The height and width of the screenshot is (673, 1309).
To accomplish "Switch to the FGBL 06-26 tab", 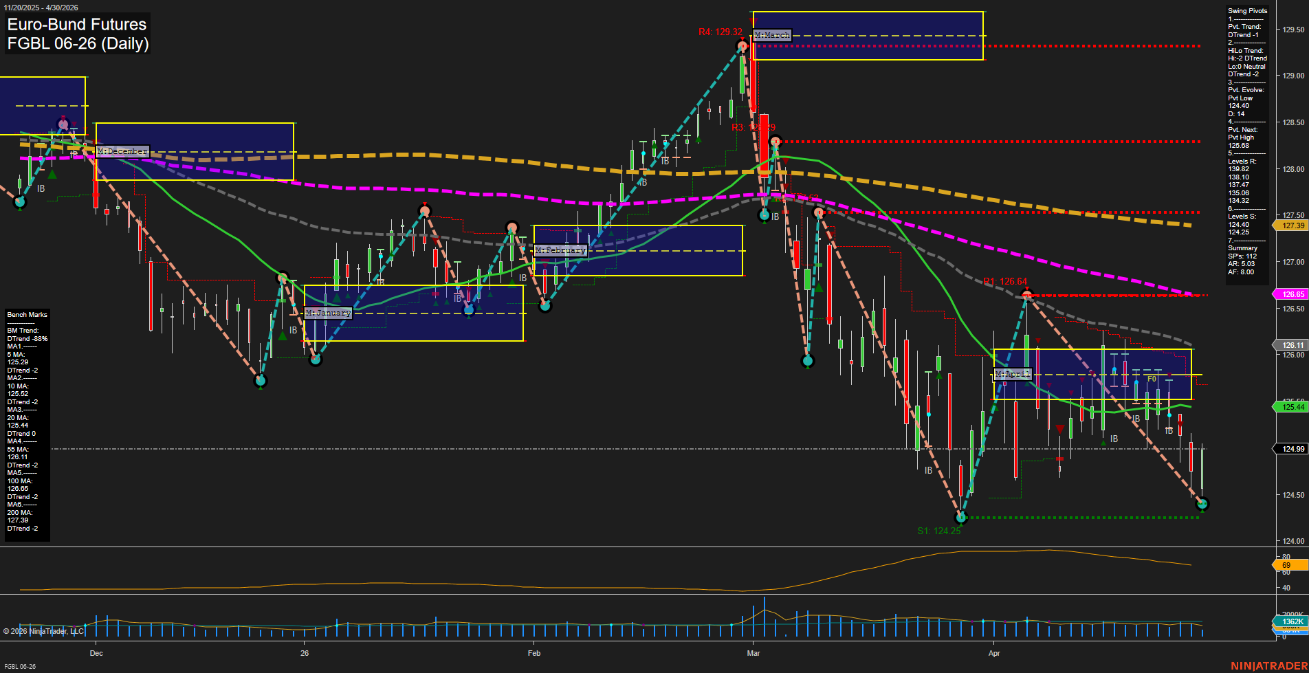I will (x=19, y=666).
